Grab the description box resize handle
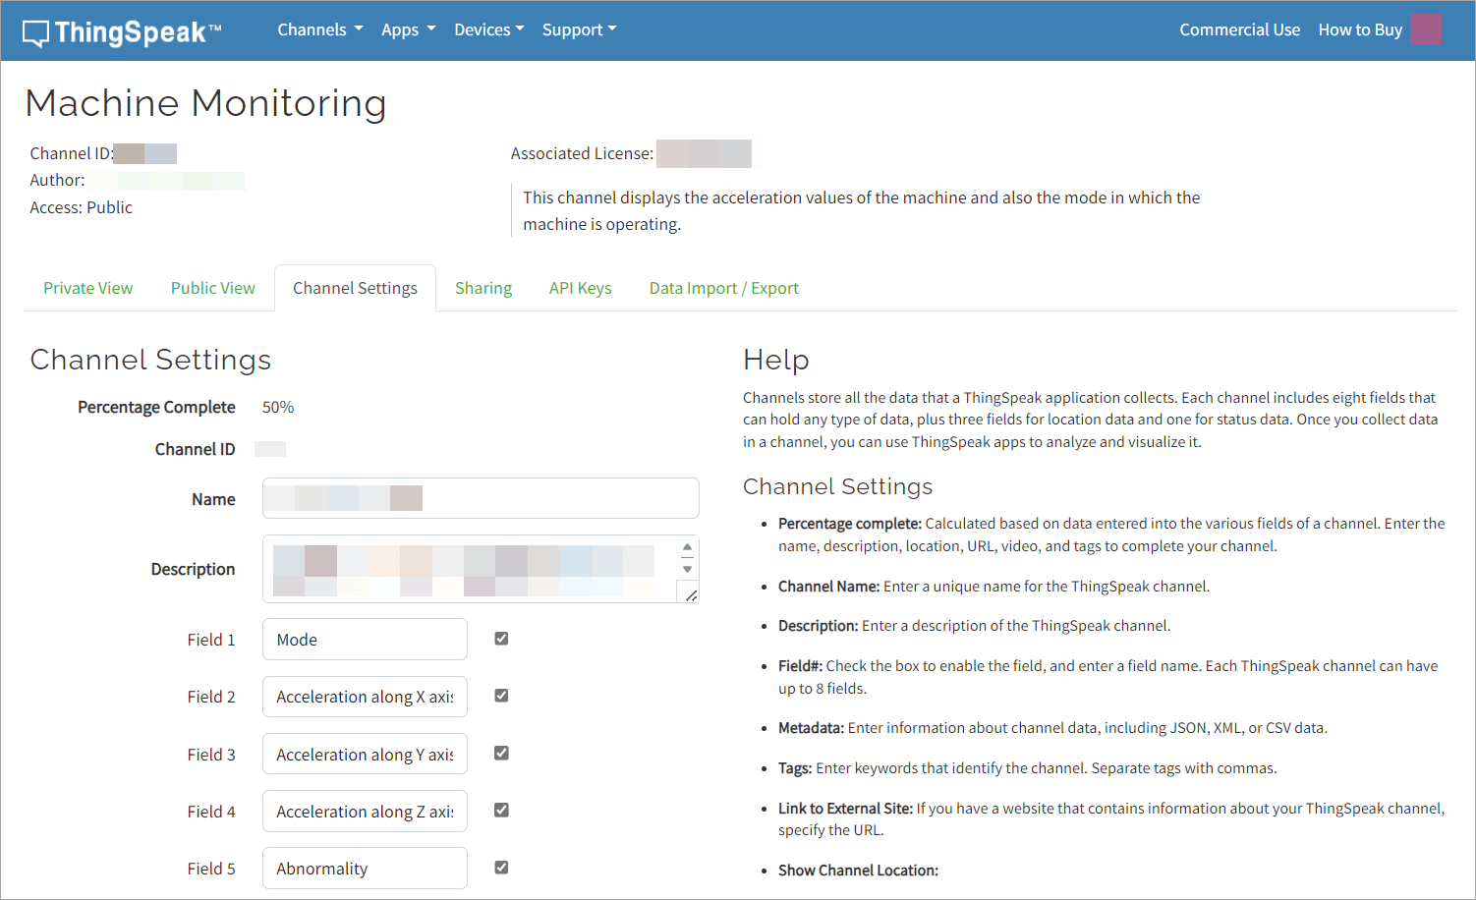This screenshot has height=900, width=1476. pyautogui.click(x=691, y=594)
